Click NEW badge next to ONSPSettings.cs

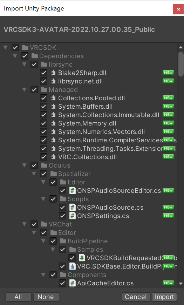click(168, 216)
